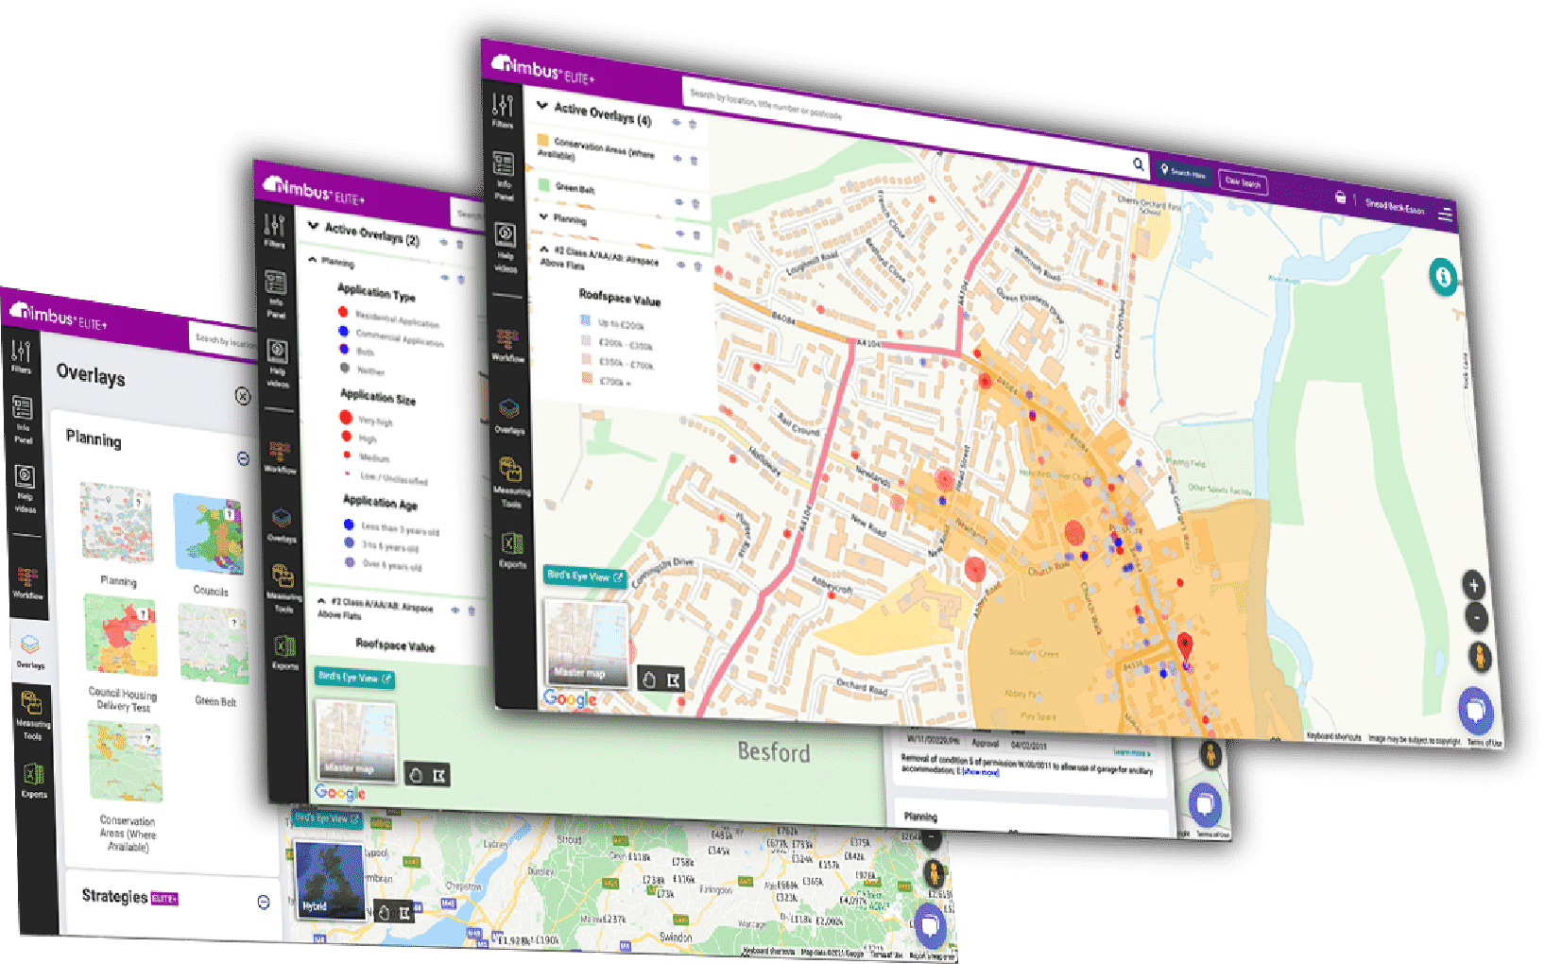
Task: Open Help videos in the front window sidebar
Action: (x=506, y=249)
